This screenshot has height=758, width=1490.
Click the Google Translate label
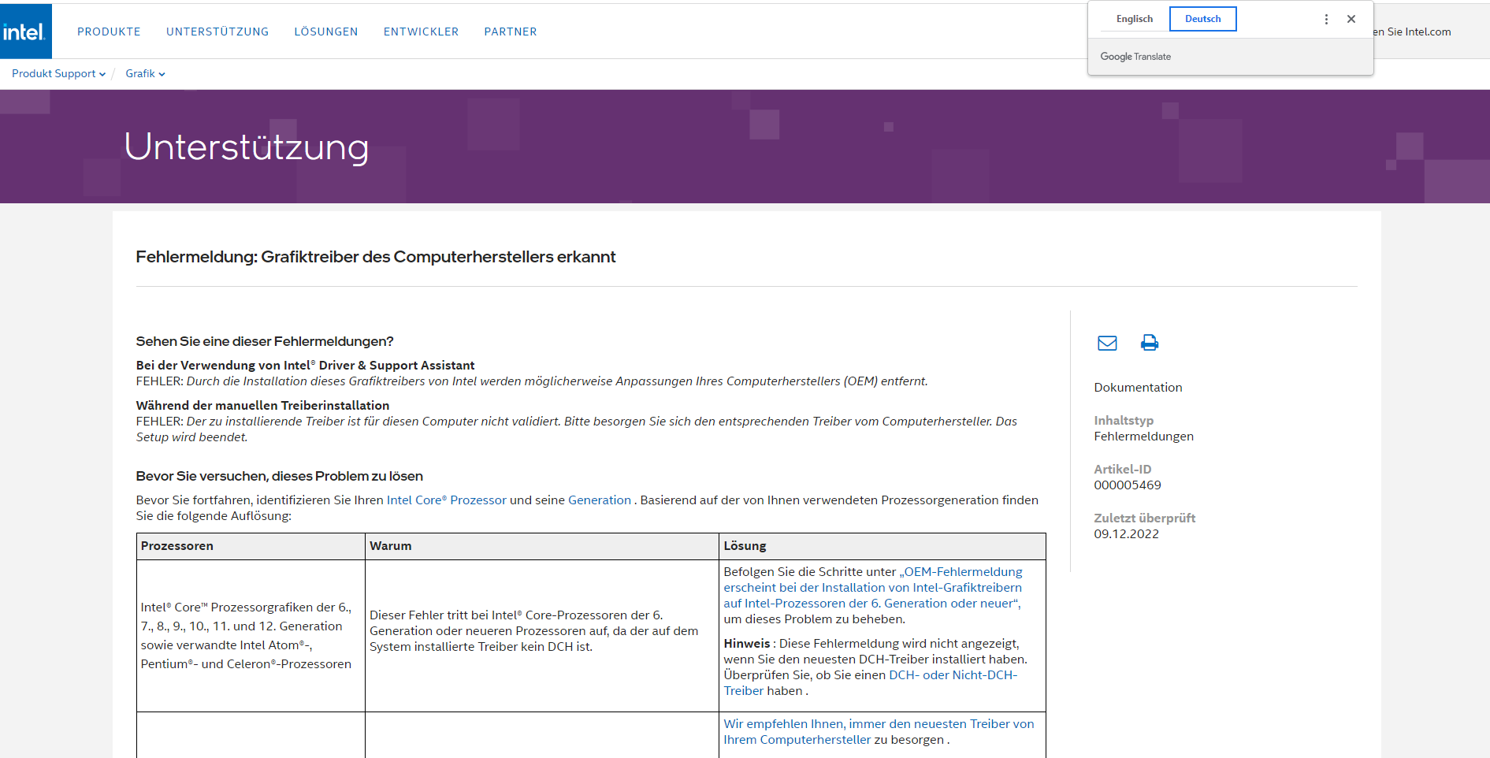click(x=1135, y=57)
